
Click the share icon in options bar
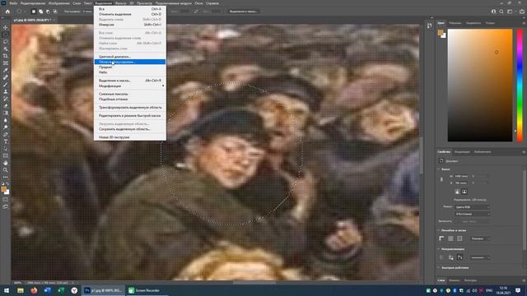tap(522, 12)
